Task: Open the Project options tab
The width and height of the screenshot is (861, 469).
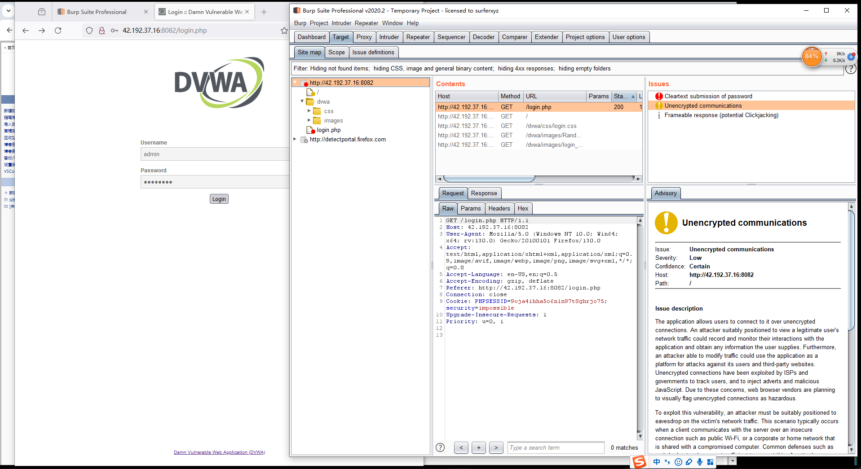Action: 585,37
